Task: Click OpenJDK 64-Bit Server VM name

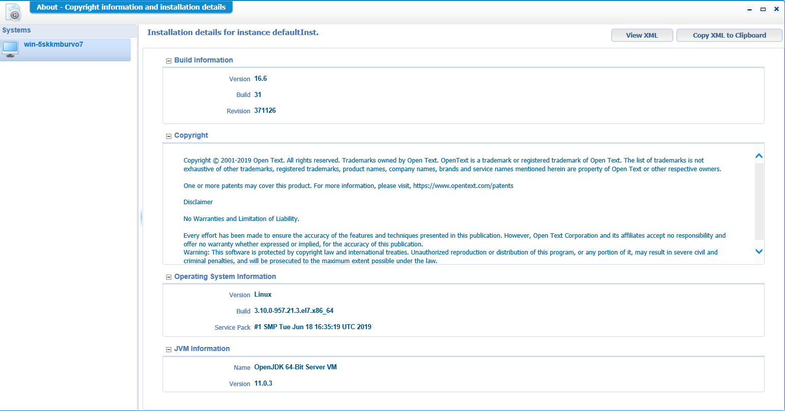Action: (x=295, y=367)
